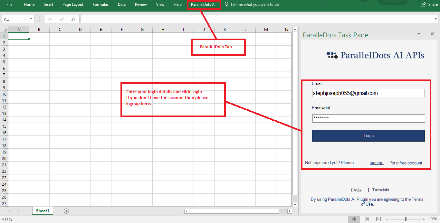This screenshot has height=223, width=440.
Task: Select column H header
Action: point(163,30)
